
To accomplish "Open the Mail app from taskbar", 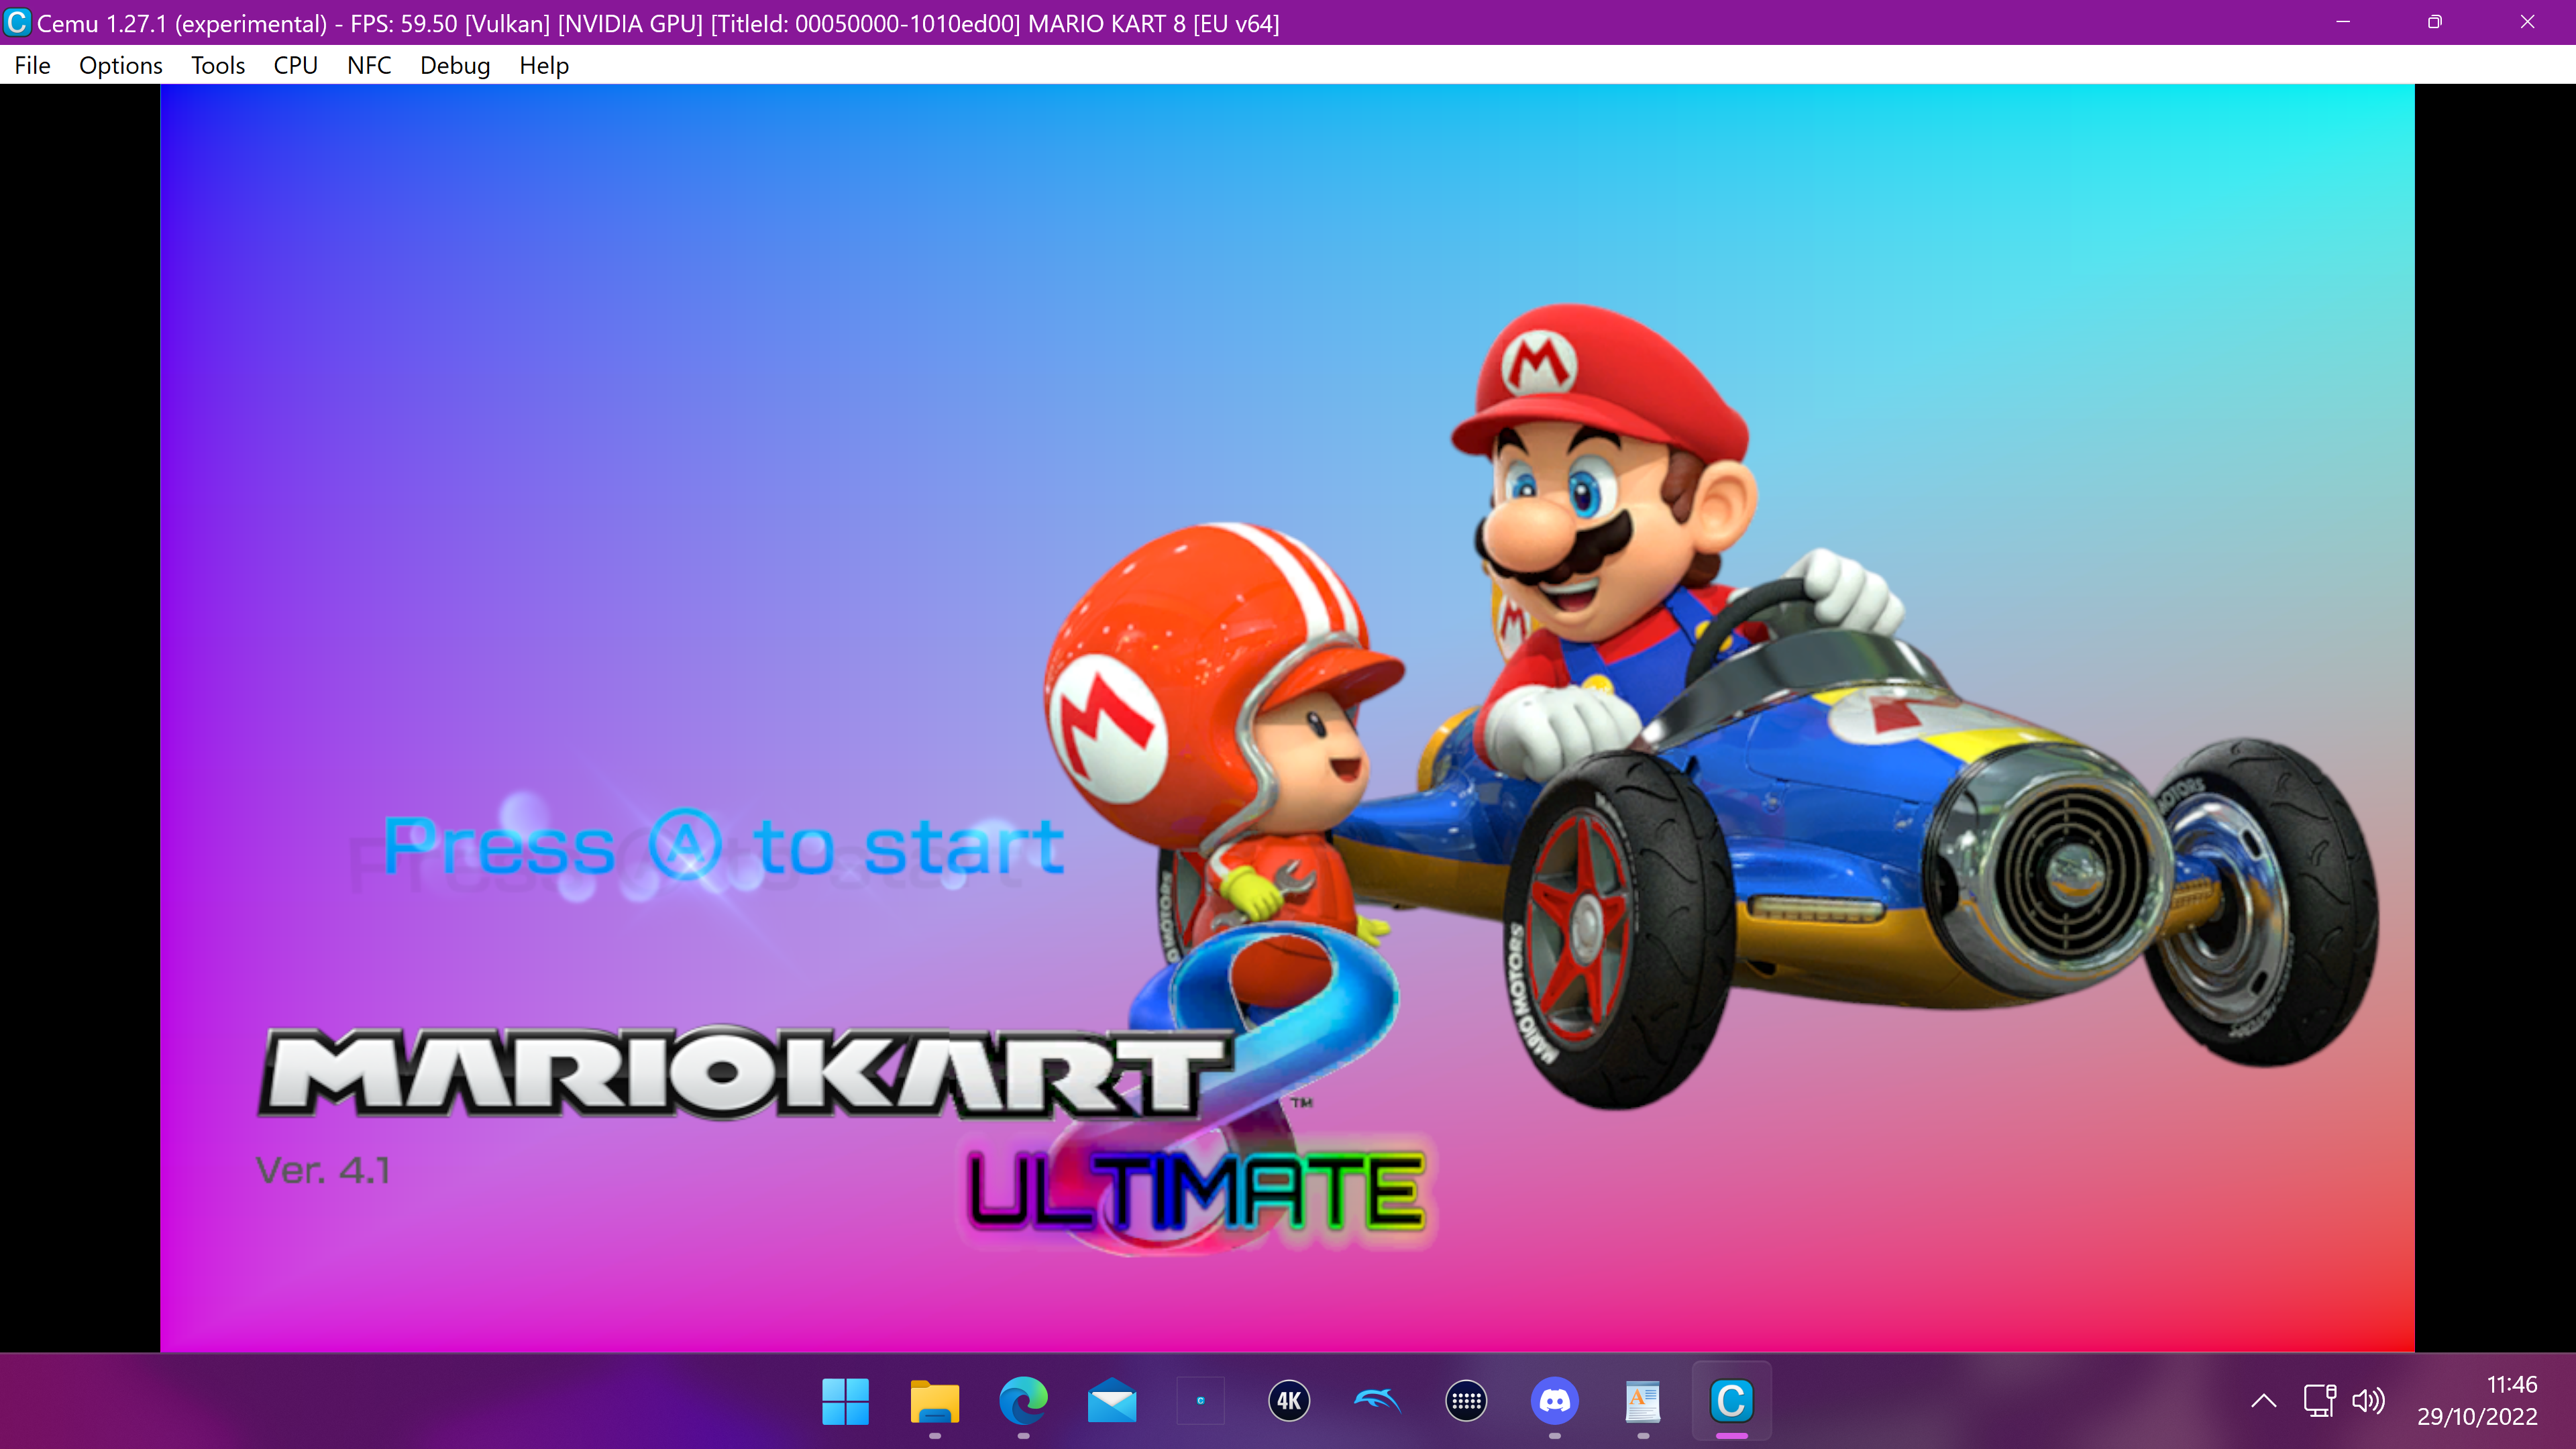I will pyautogui.click(x=1112, y=1401).
